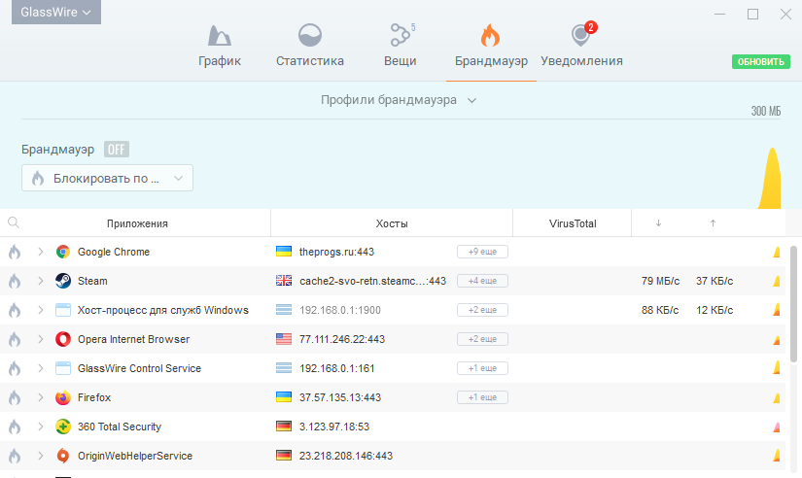Sort by Приложения column header
The height and width of the screenshot is (478, 802).
point(137,223)
